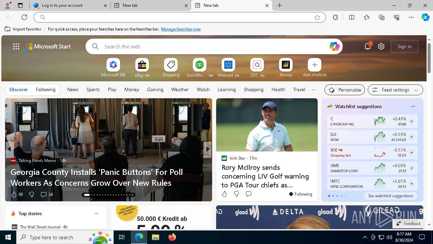433x244 pixels.
Task: Click the Search the web field
Action: point(214,46)
